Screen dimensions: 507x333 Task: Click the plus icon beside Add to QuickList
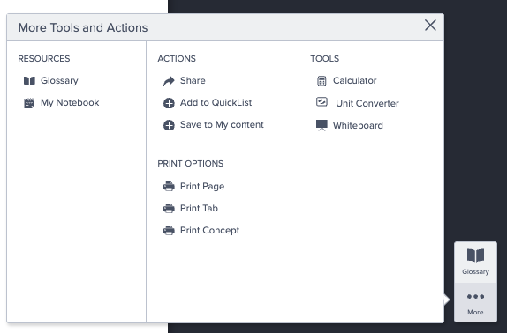[169, 103]
